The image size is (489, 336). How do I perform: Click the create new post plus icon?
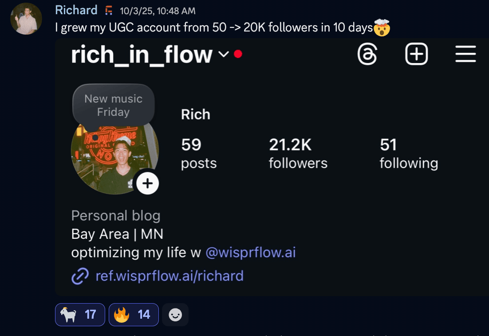[416, 54]
